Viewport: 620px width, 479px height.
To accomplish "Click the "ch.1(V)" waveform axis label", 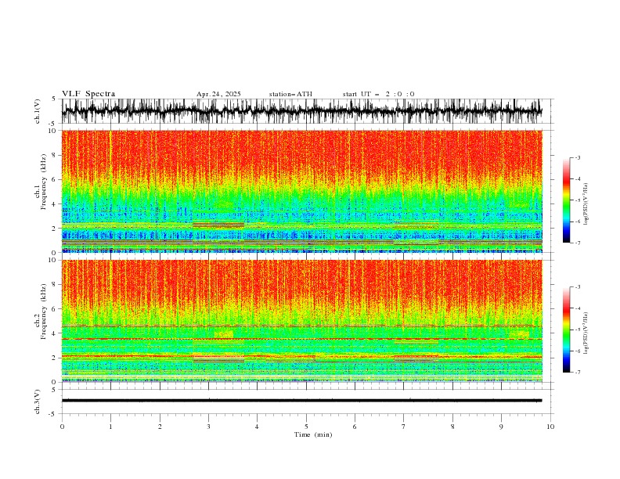I will 38,111.
